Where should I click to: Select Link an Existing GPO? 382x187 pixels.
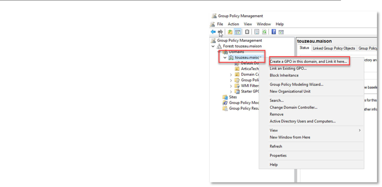click(288, 68)
